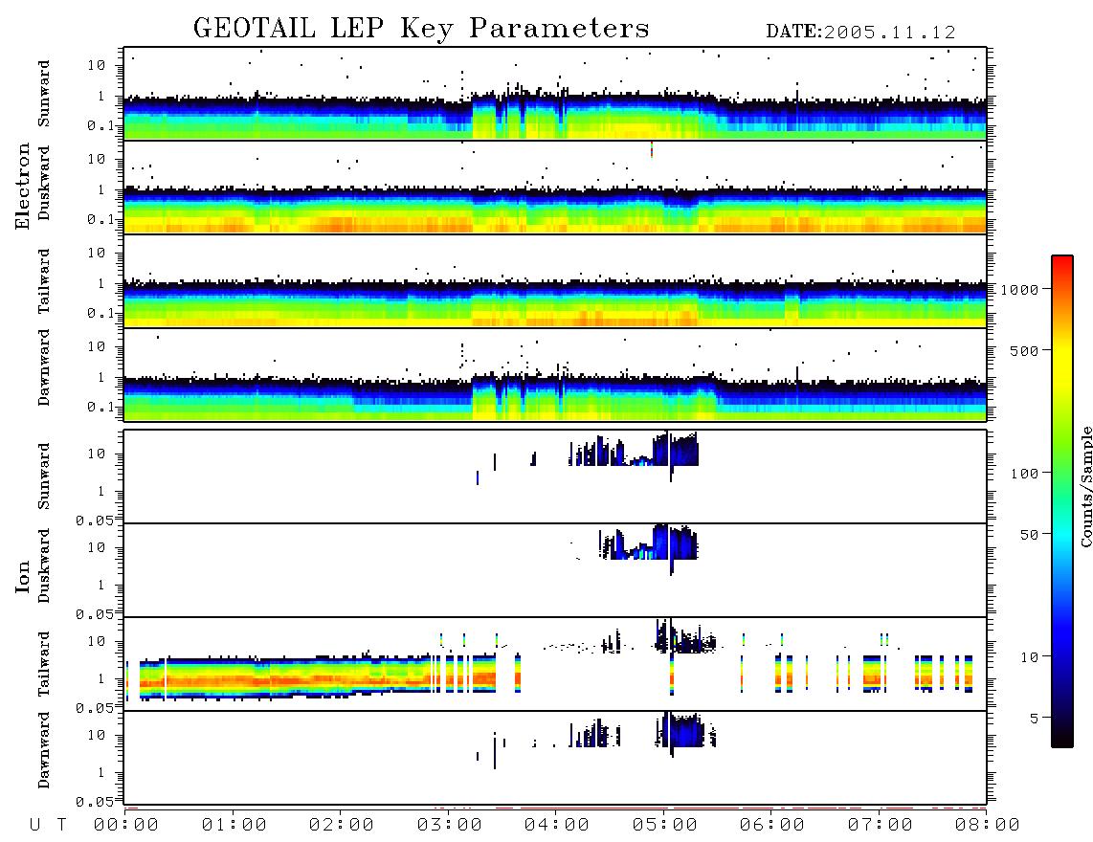Click the 'U T' axis label
1093x842 pixels.
[x=48, y=826]
